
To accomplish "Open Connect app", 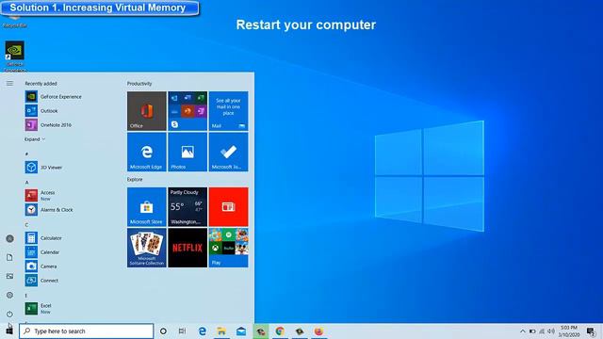I will pos(41,281).
